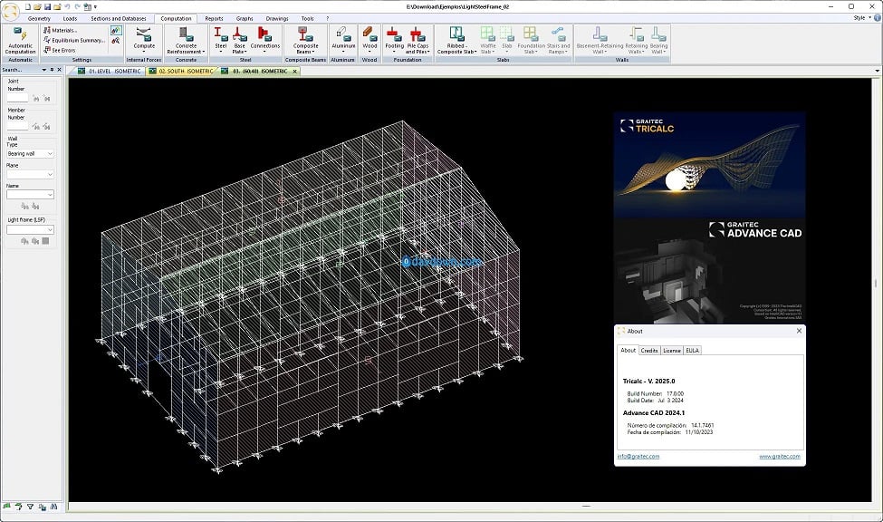
Task: Click the Member Number input field
Action: click(17, 126)
